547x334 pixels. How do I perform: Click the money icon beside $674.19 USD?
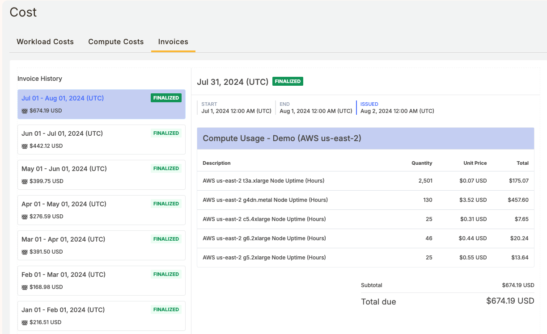coord(24,110)
